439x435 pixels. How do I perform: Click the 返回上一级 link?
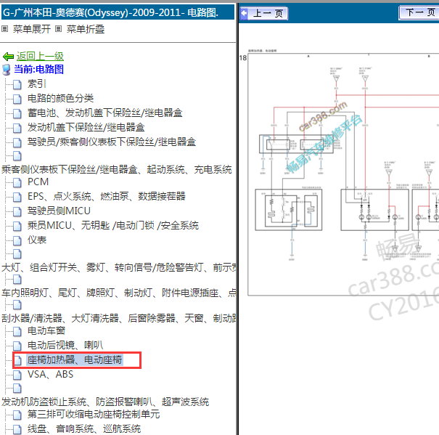click(x=40, y=56)
